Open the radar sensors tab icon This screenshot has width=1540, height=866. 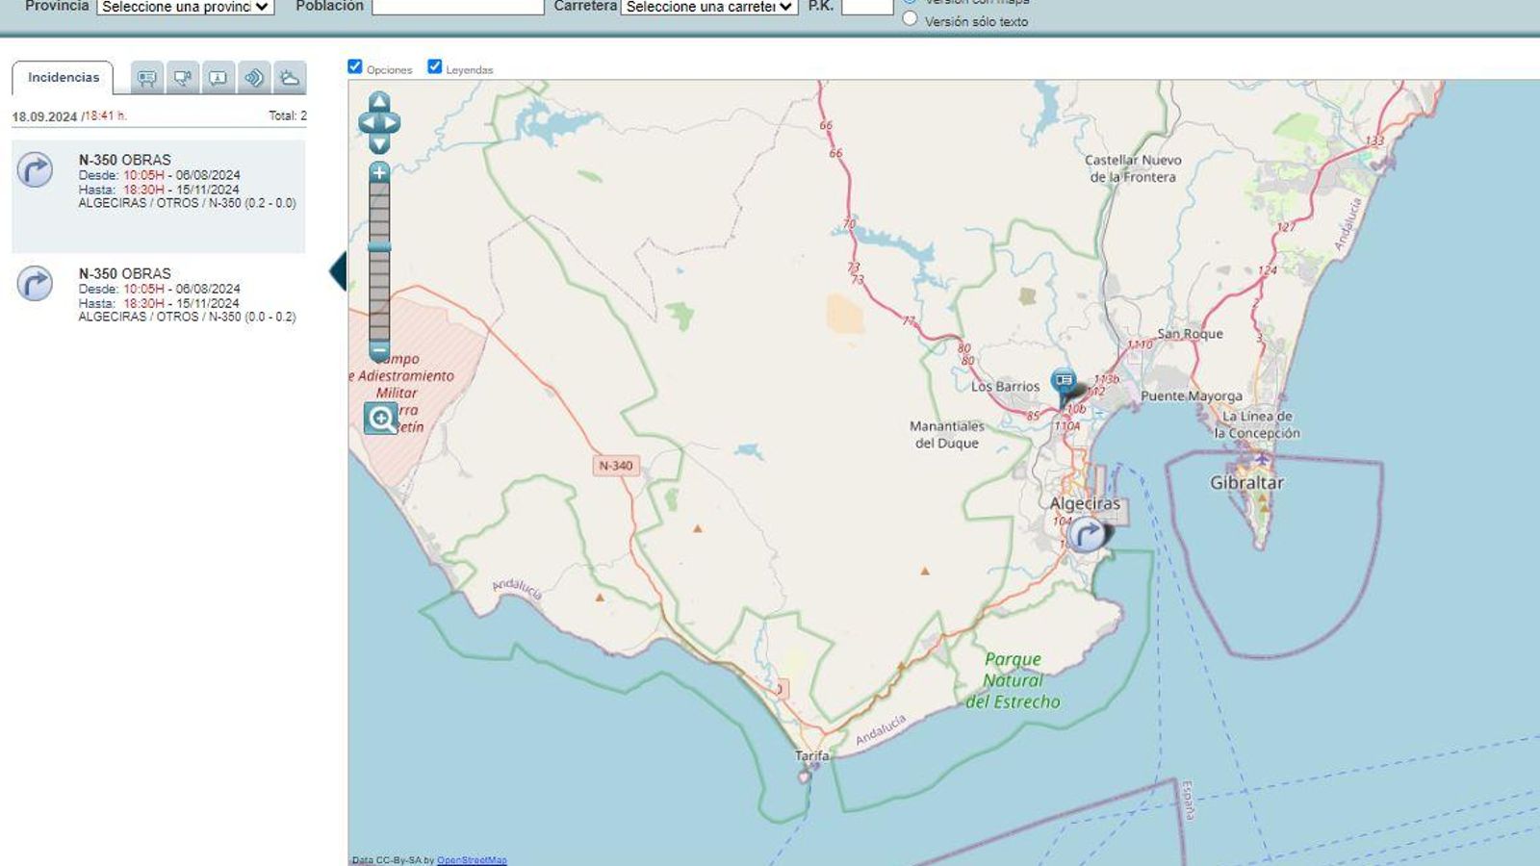[254, 78]
